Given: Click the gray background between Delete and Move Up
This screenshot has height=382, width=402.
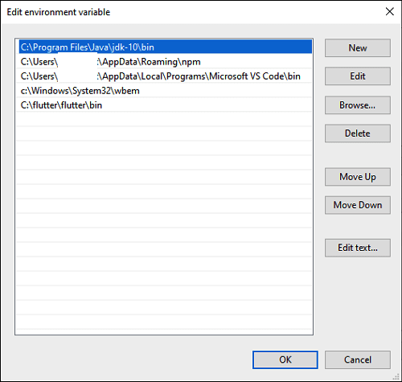Looking at the screenshot, I should (x=358, y=155).
